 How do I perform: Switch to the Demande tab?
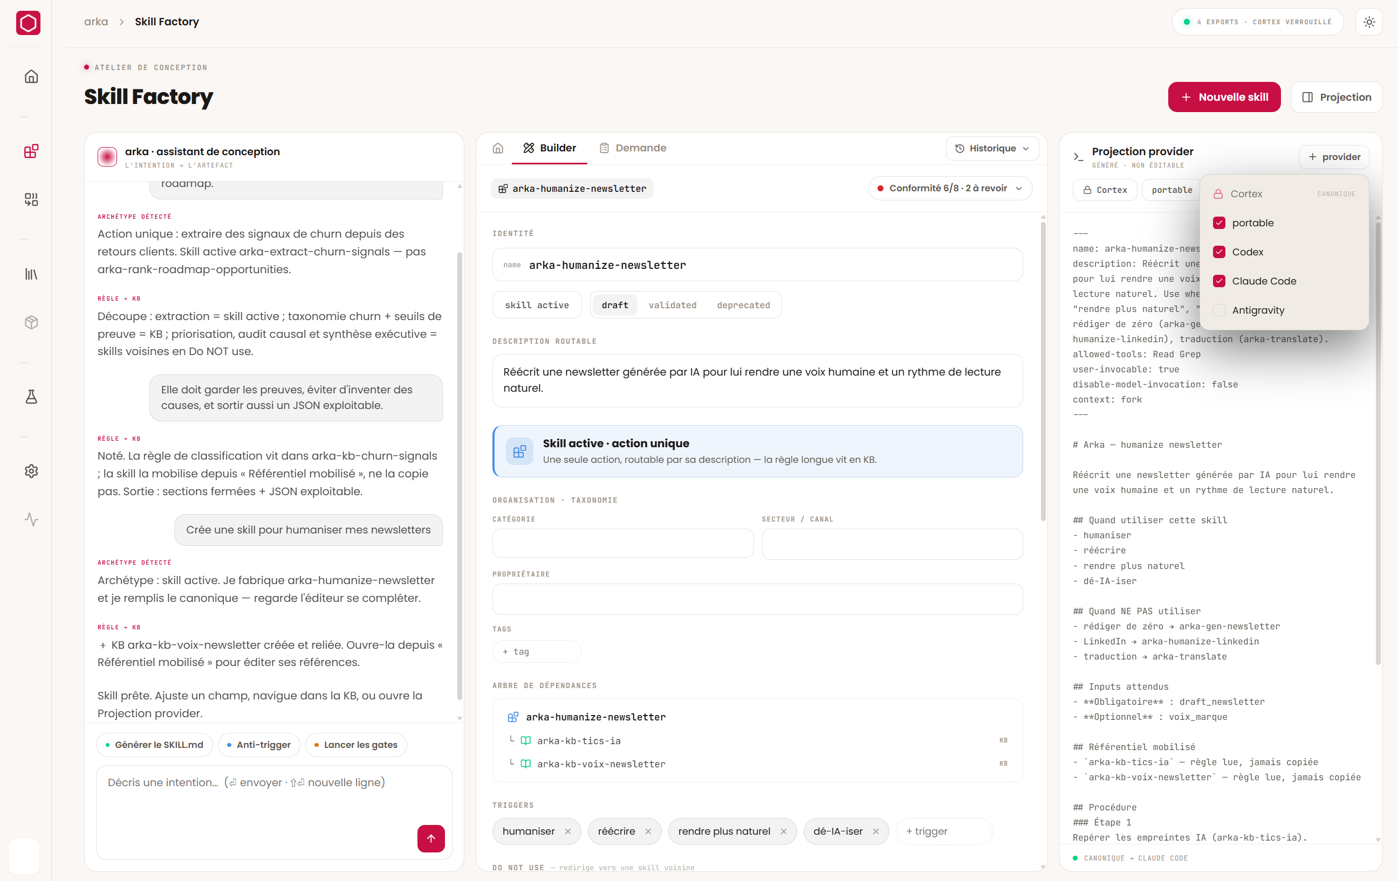632,149
